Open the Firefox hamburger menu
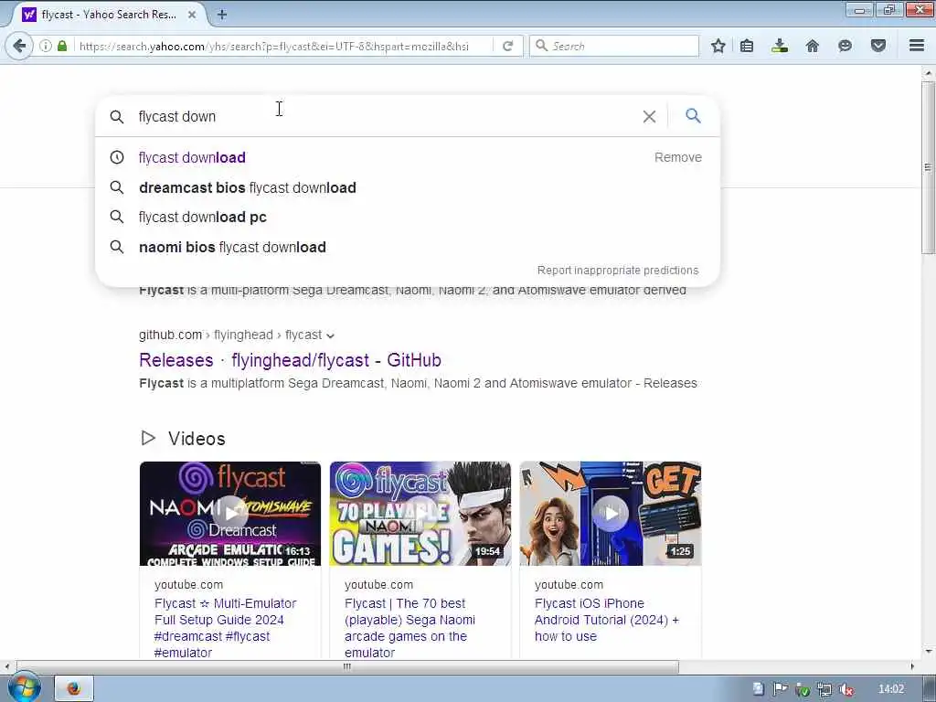Screen dimensions: 936x702 (917, 46)
